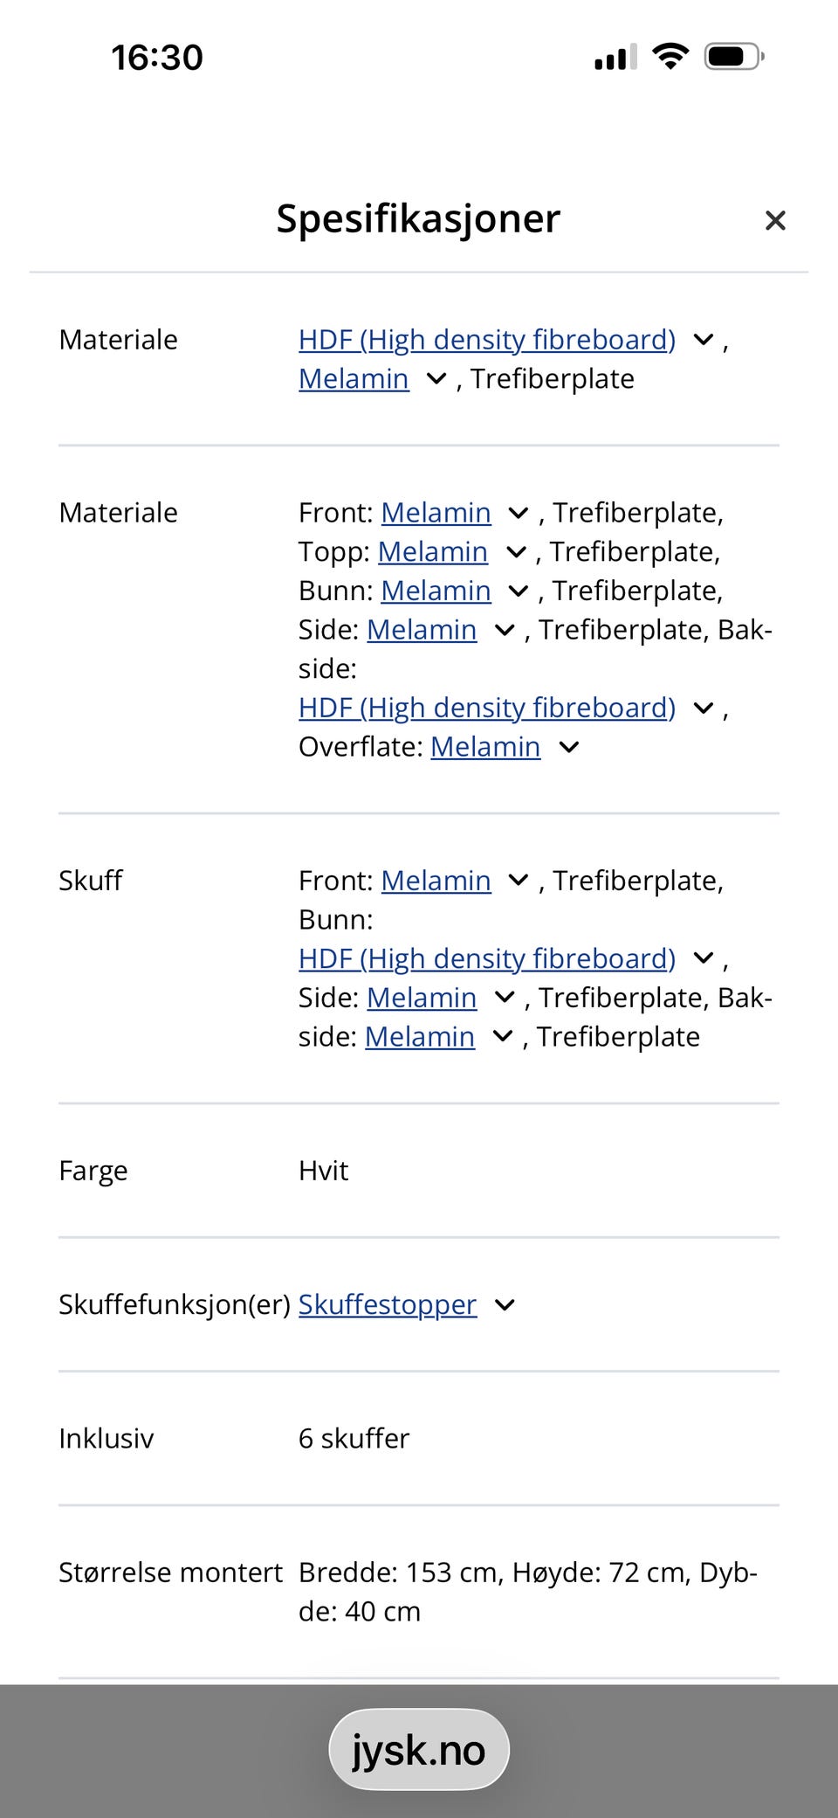Tap the clock showing 16:30
This screenshot has width=838, height=1818.
click(x=157, y=56)
